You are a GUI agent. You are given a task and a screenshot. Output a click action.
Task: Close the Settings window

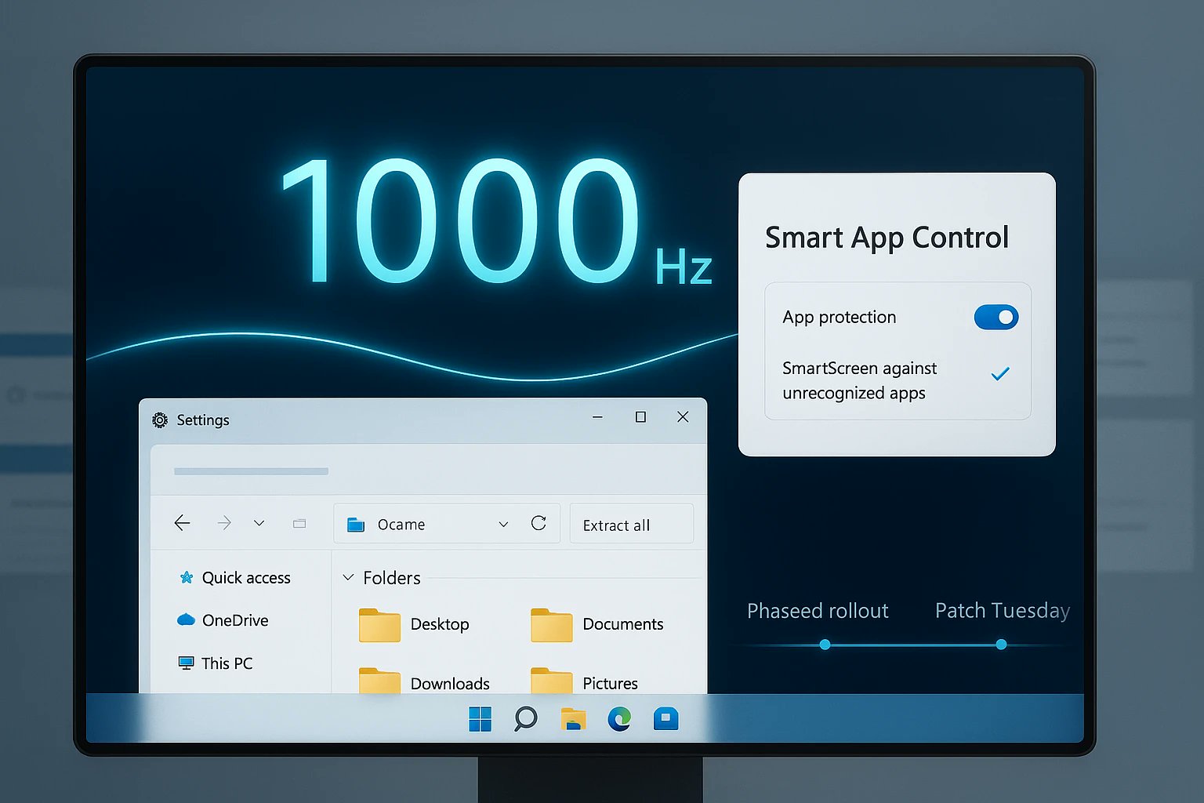click(683, 417)
